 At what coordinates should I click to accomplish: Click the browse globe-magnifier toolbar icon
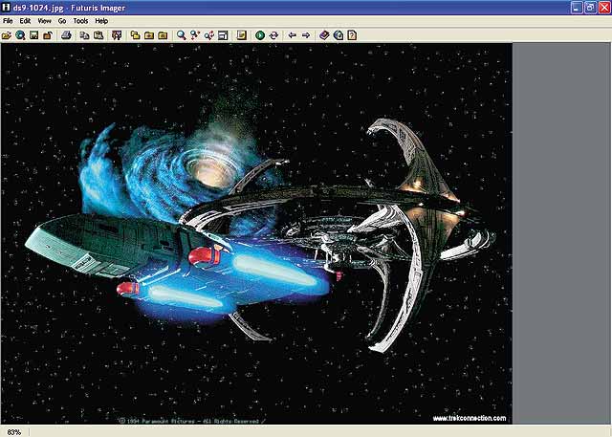click(20, 35)
